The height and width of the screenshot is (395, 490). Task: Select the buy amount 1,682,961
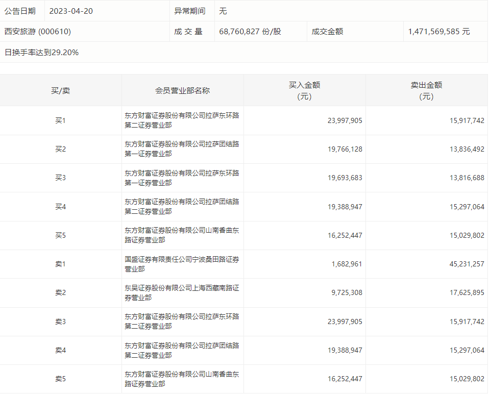click(347, 264)
